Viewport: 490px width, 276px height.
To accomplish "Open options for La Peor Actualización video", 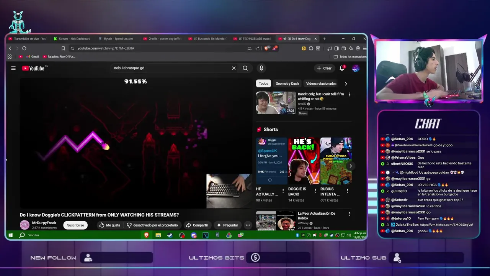I will click(x=350, y=214).
